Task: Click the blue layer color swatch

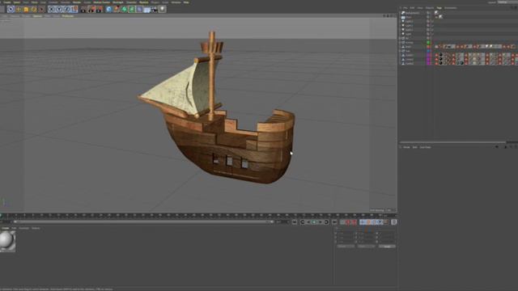Action: click(428, 51)
